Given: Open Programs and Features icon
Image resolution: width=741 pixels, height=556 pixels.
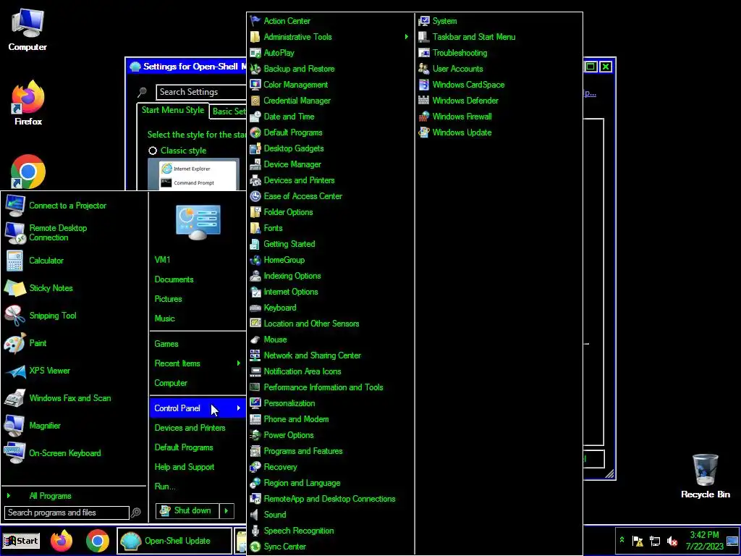Looking at the screenshot, I should pyautogui.click(x=255, y=450).
